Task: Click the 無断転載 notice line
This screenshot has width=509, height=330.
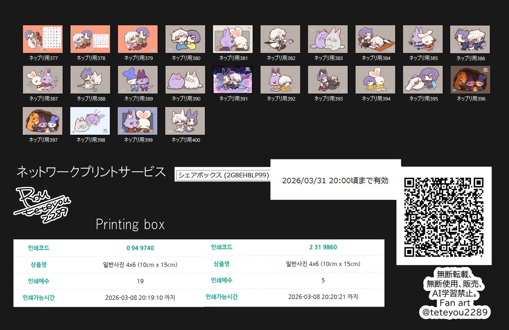Action: pyautogui.click(x=454, y=274)
